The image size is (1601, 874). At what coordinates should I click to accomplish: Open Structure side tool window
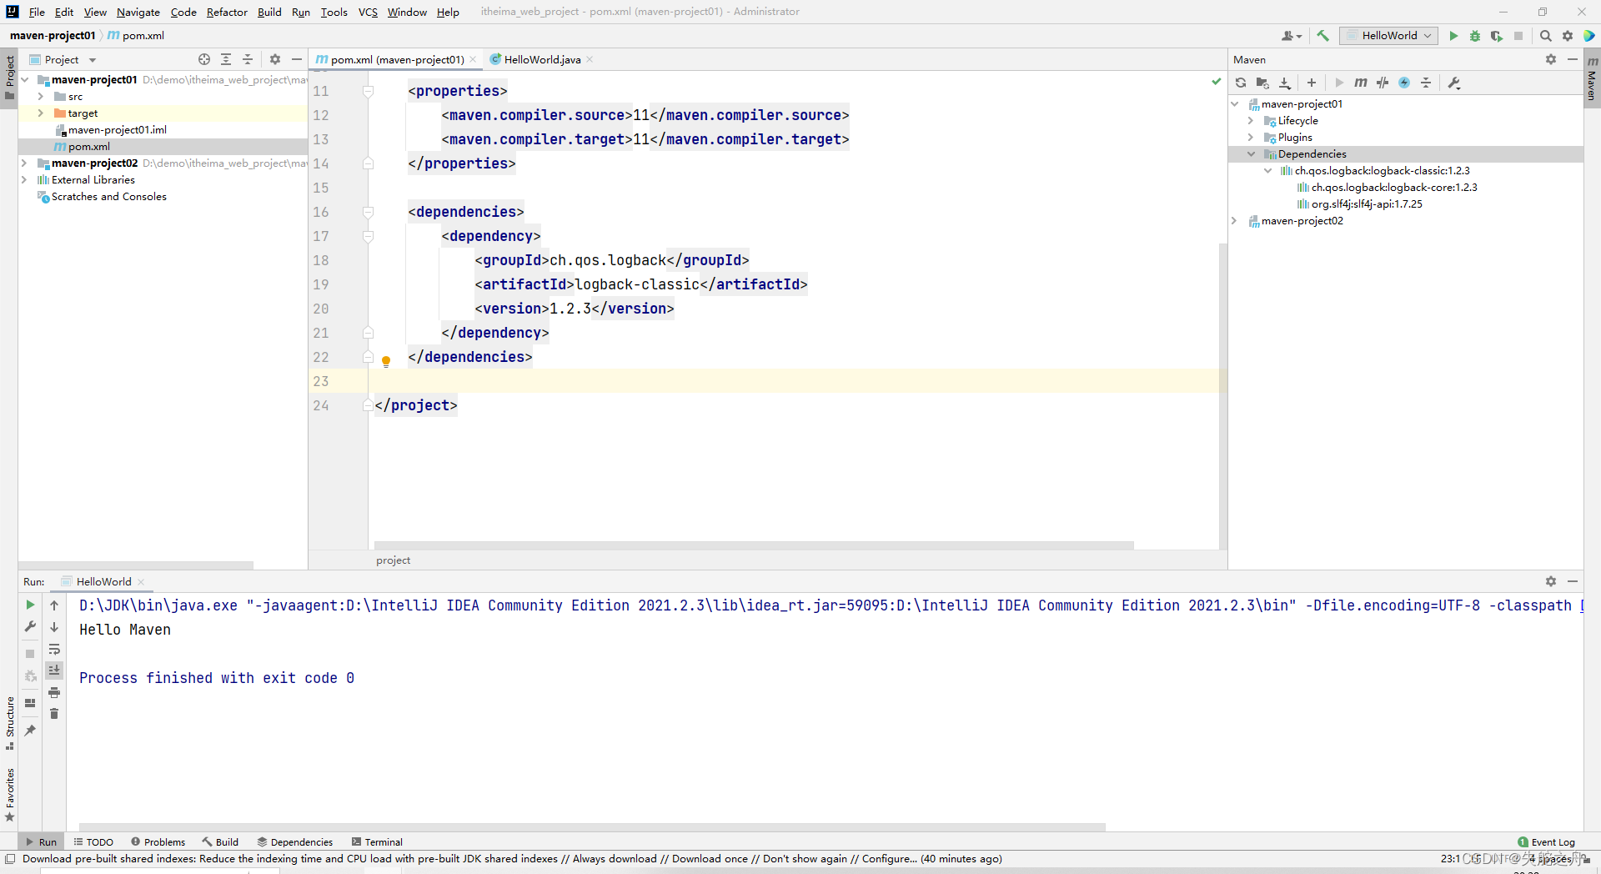click(10, 722)
